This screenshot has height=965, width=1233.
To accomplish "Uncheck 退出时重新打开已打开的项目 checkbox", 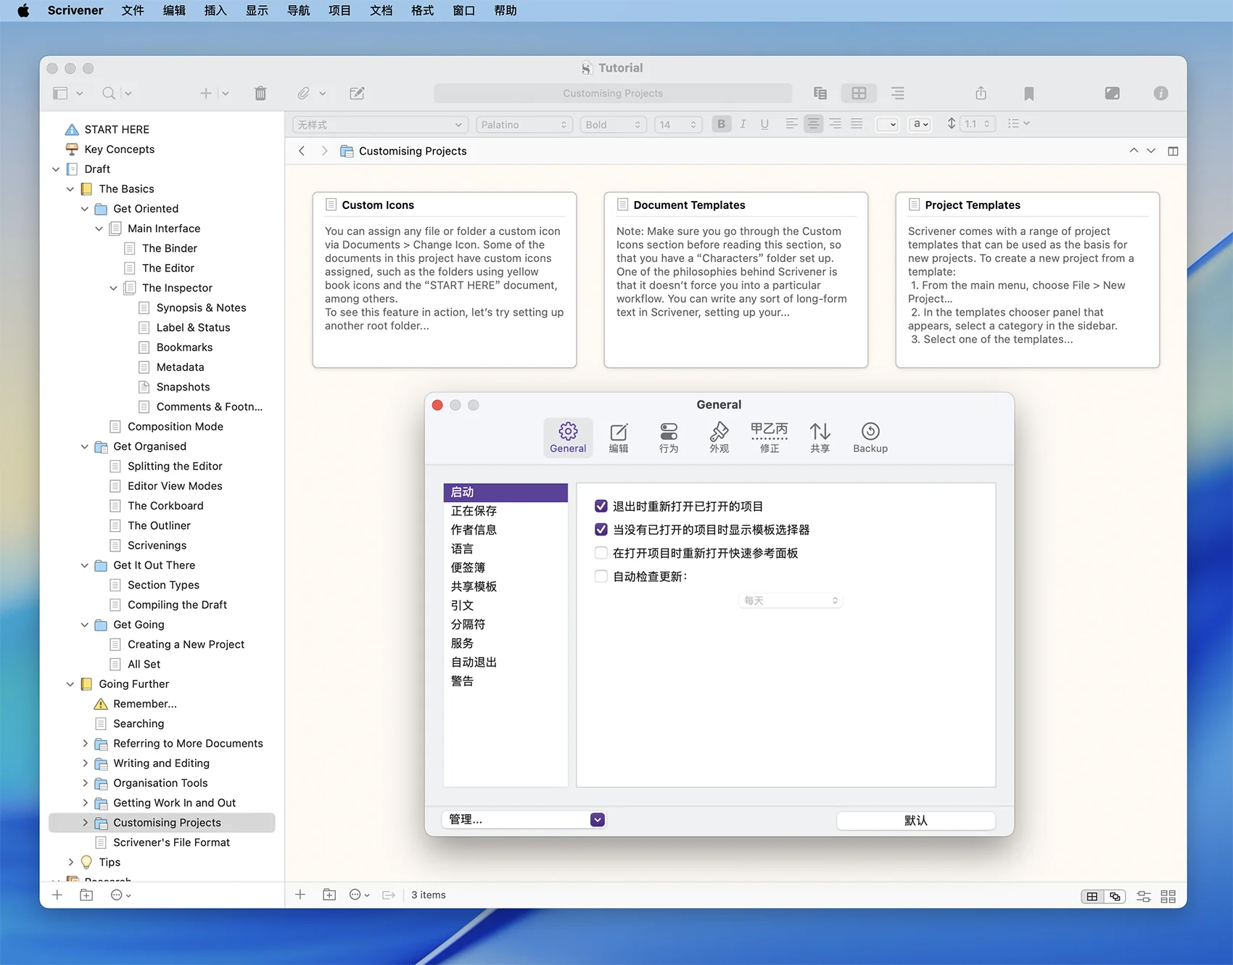I will click(x=601, y=506).
